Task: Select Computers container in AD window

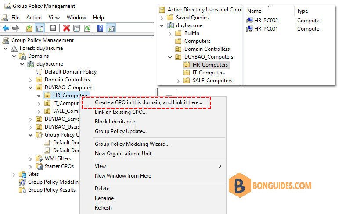Action: coord(197,41)
